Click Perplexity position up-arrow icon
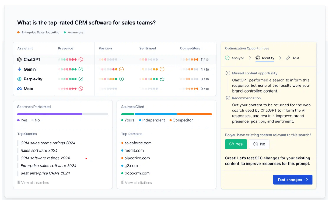This screenshot has width=330, height=204. pos(122,79)
